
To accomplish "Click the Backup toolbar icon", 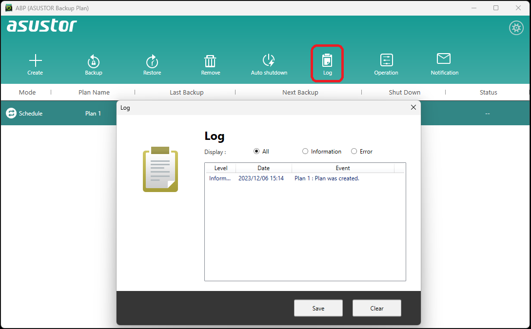I will pos(94,61).
